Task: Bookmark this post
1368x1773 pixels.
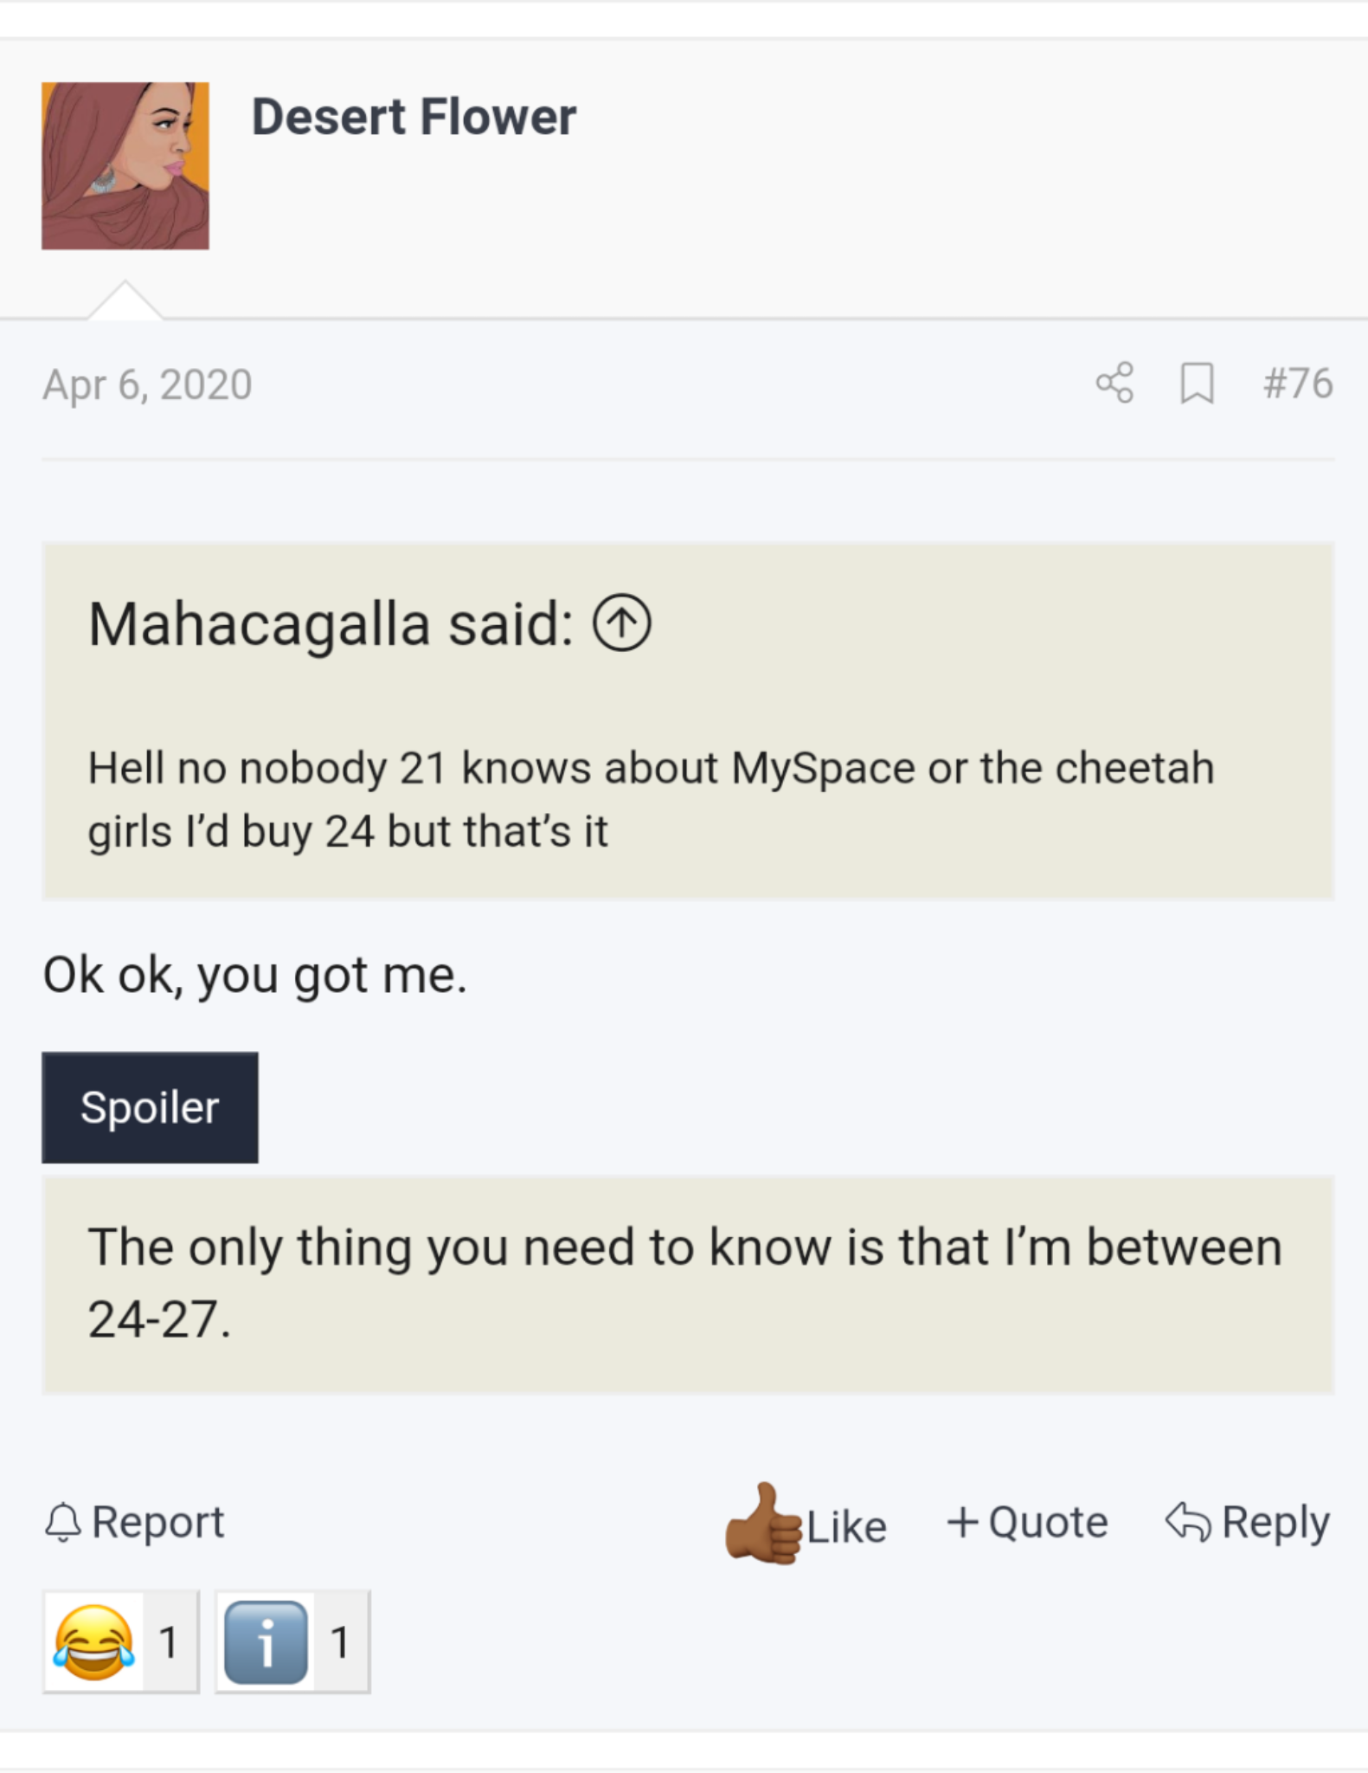Action: [1197, 383]
